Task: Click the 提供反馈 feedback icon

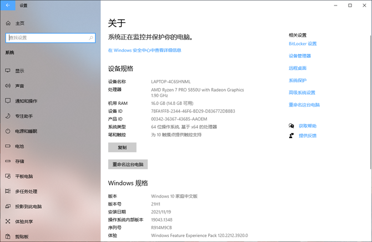Action: 291,135
